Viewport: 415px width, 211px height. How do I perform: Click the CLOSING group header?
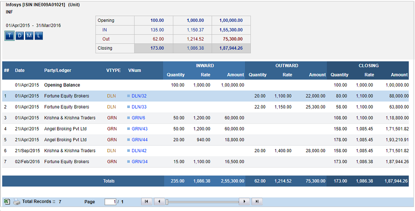coord(369,66)
